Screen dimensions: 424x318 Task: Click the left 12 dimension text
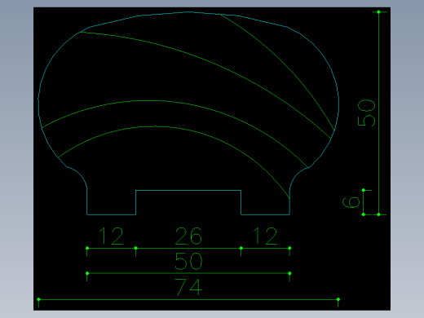[111, 236]
